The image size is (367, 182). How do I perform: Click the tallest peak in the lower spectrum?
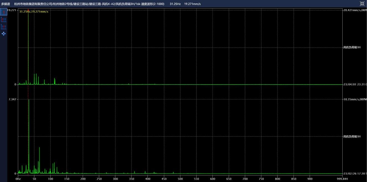point(29,101)
